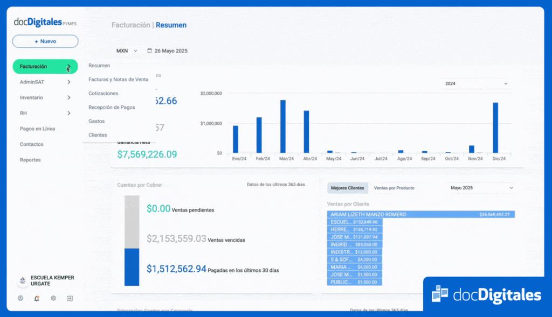552x317 pixels.
Task: Click the Ene/24 bar in the chart
Action: [x=236, y=139]
